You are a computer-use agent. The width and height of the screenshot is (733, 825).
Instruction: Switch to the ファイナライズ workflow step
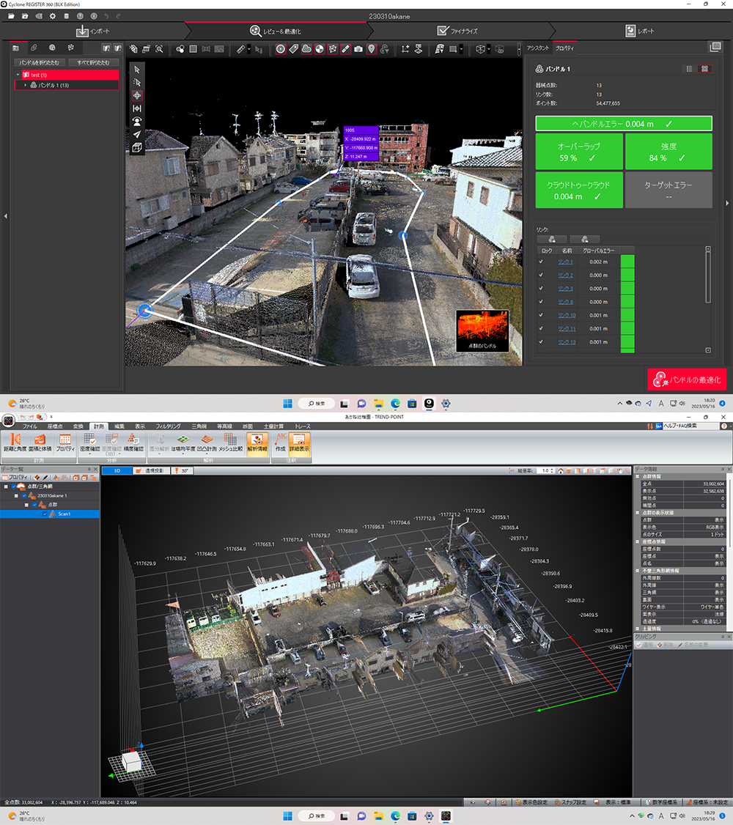click(x=457, y=31)
